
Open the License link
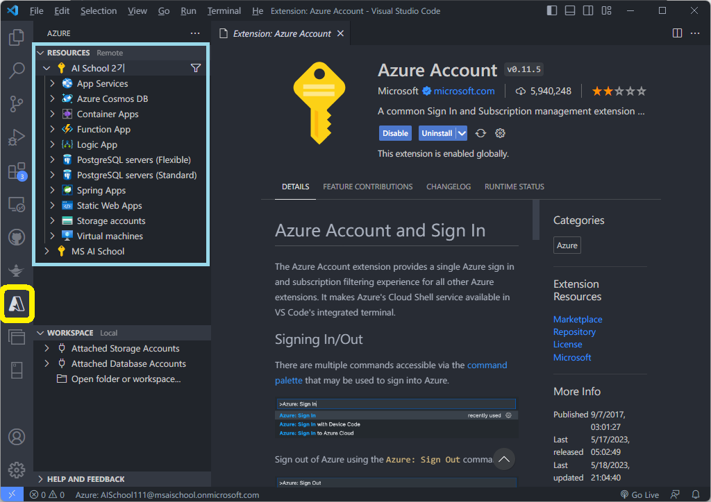(567, 345)
